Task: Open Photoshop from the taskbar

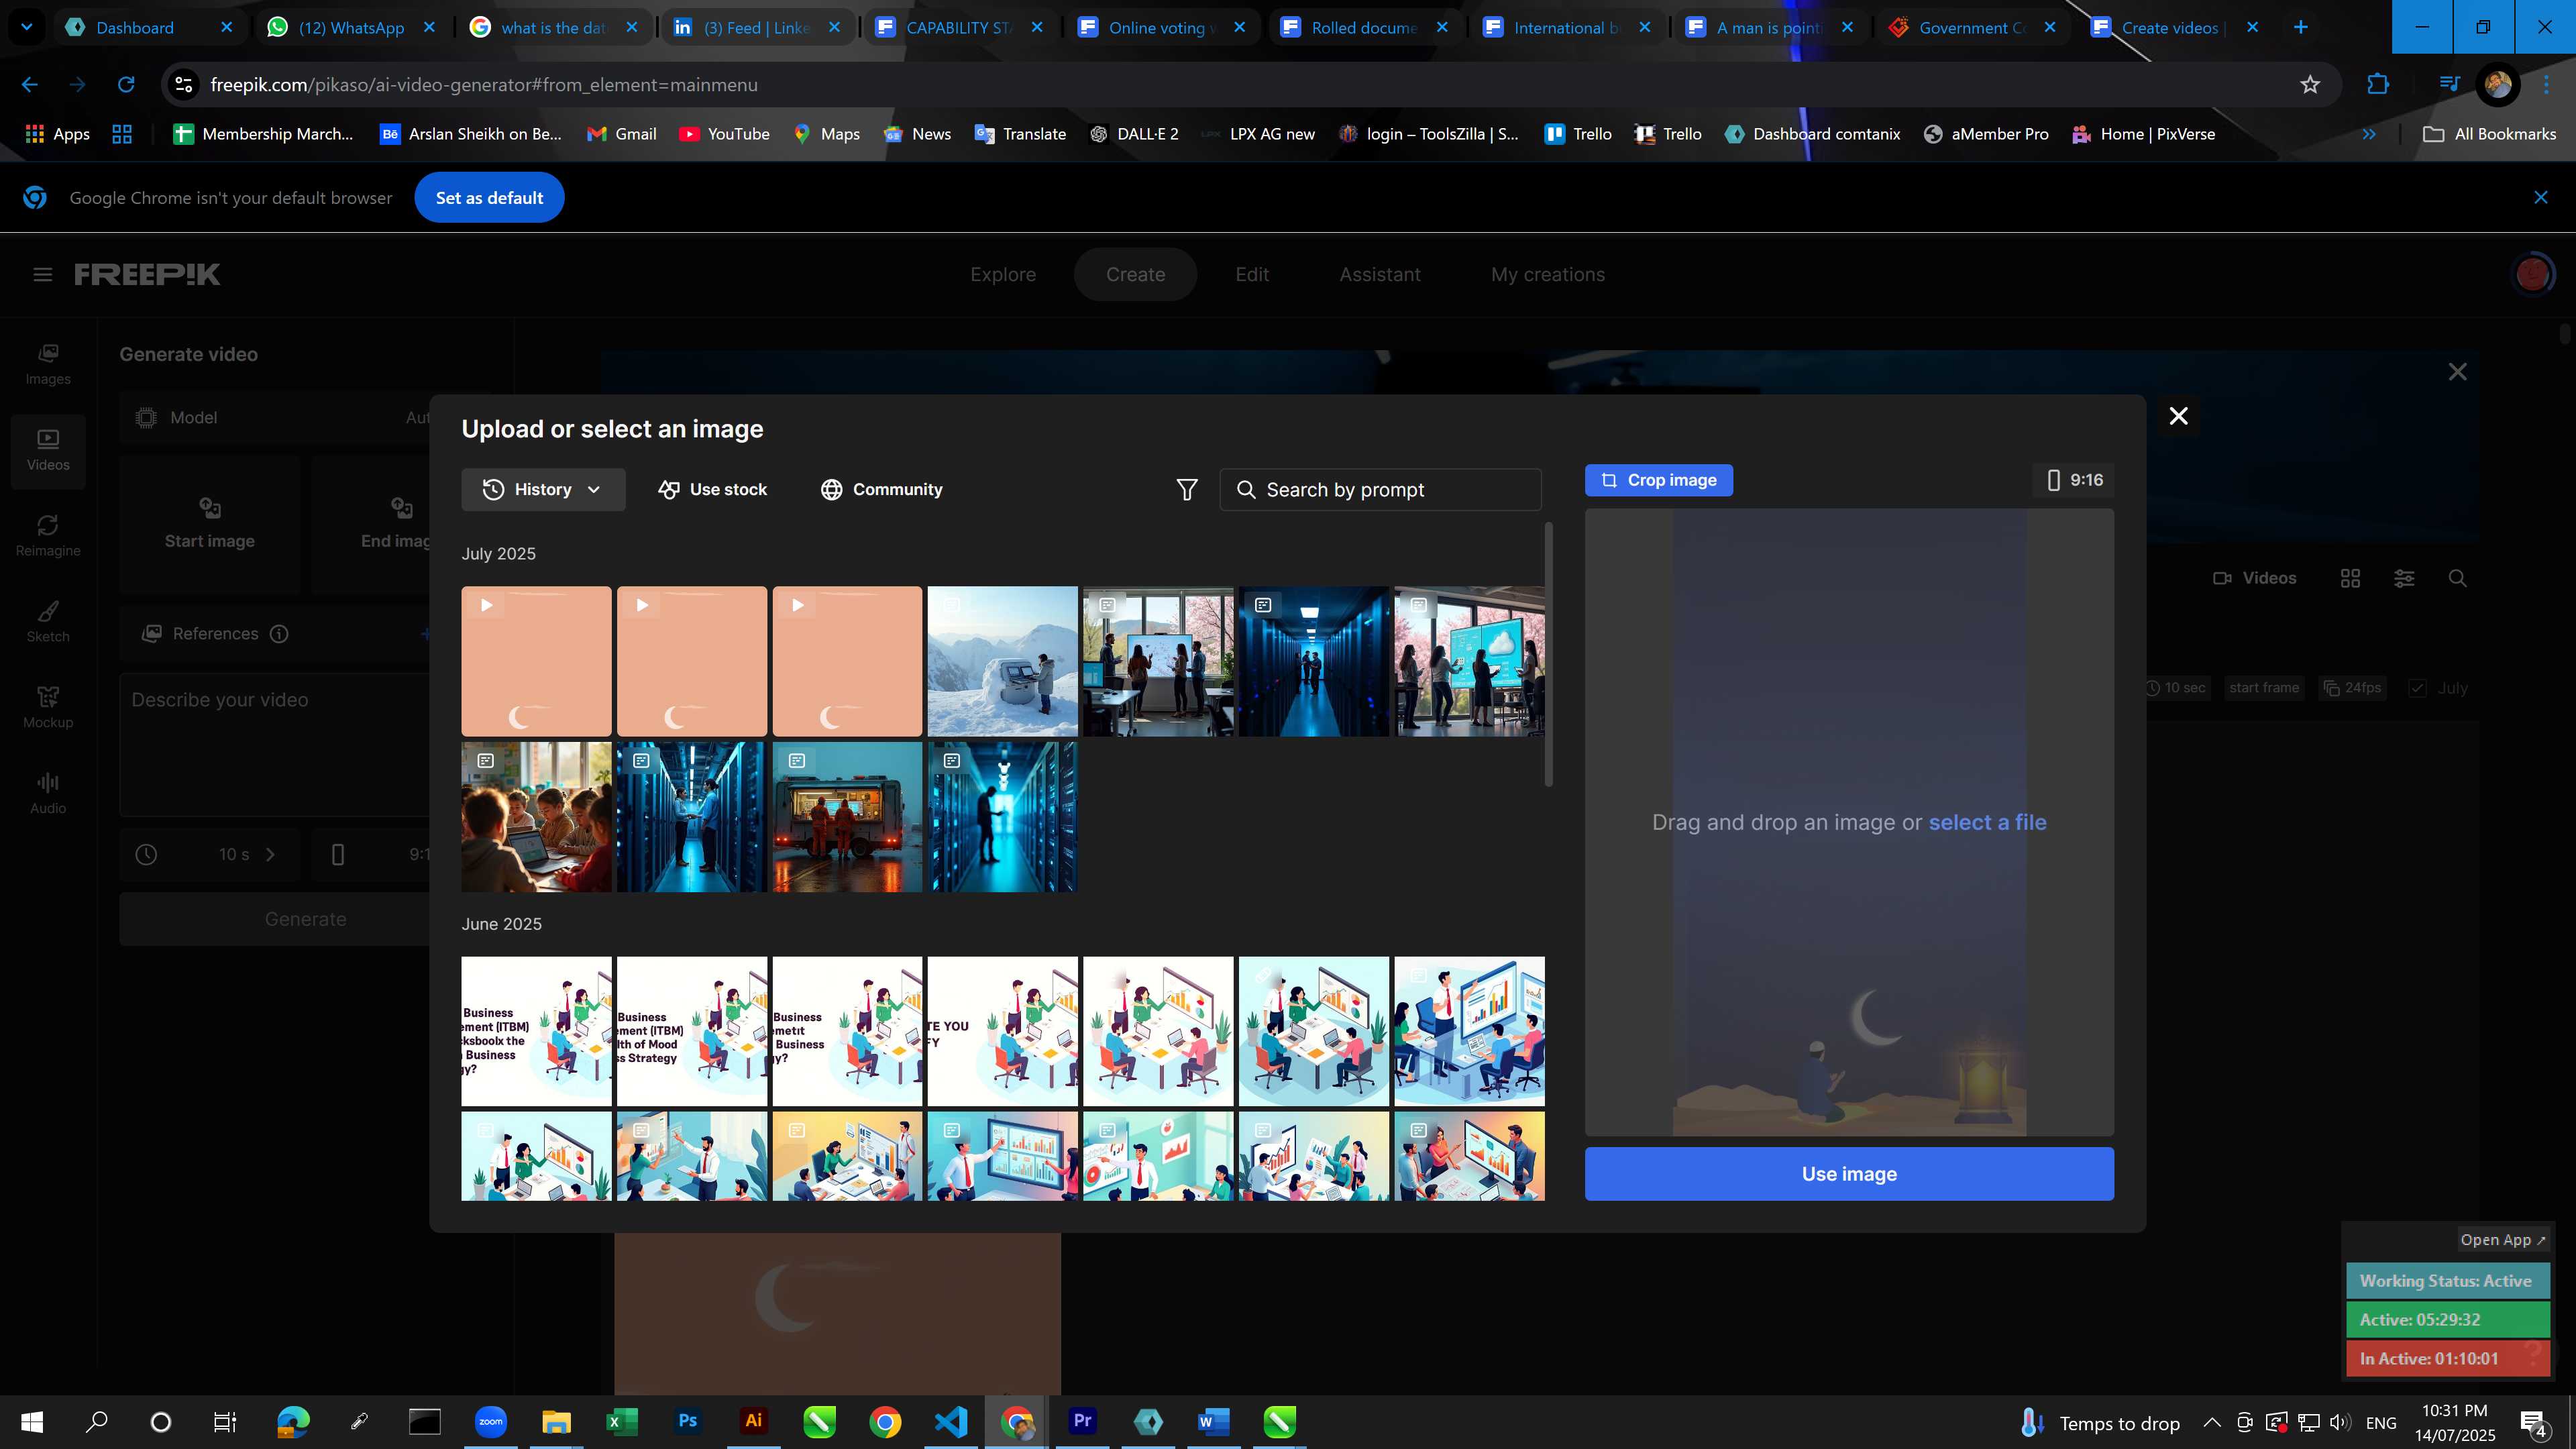Action: click(x=687, y=1421)
